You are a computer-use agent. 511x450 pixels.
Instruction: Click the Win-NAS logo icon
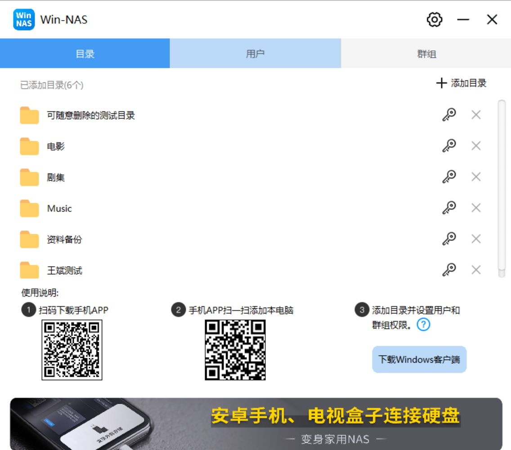point(24,19)
